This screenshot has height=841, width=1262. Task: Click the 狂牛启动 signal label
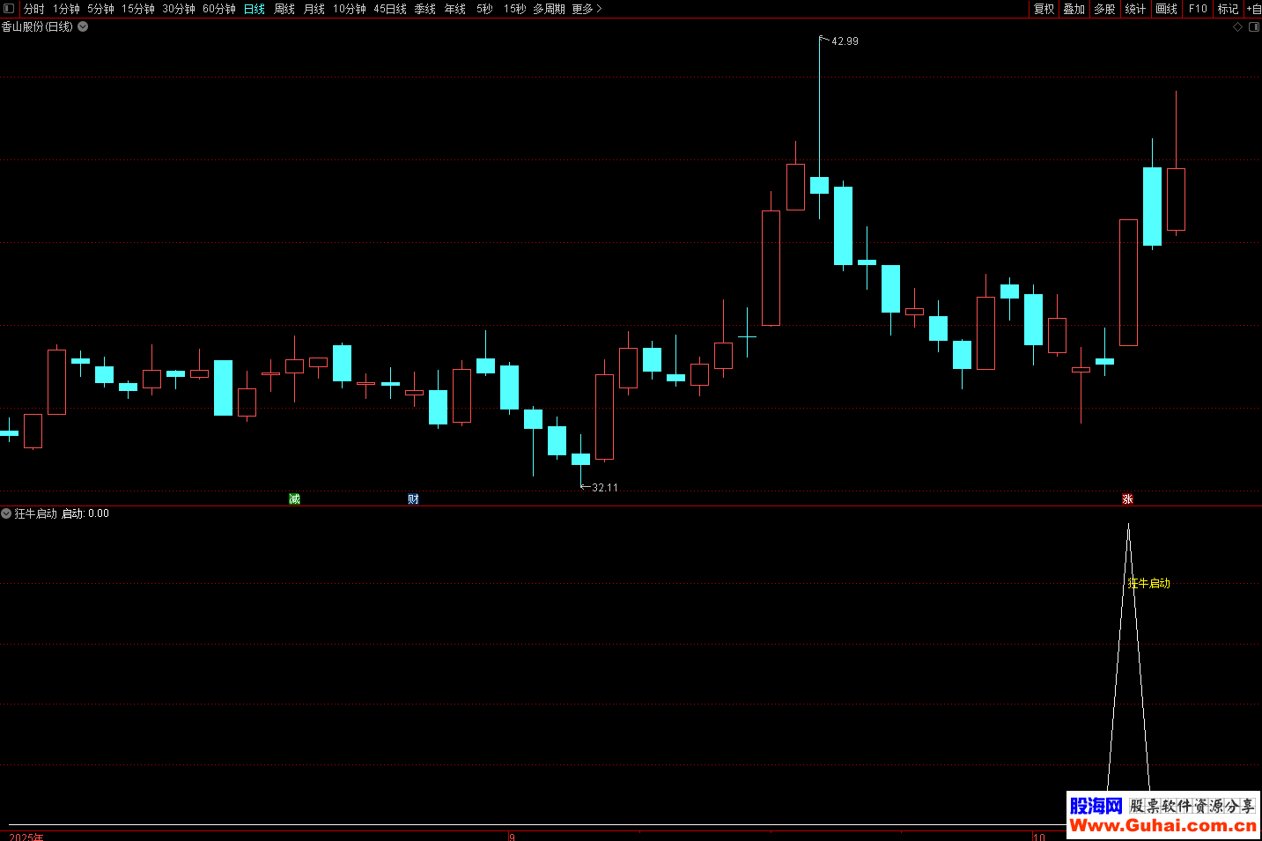pyautogui.click(x=1149, y=583)
